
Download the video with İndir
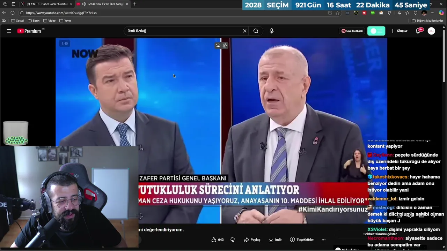(275, 239)
